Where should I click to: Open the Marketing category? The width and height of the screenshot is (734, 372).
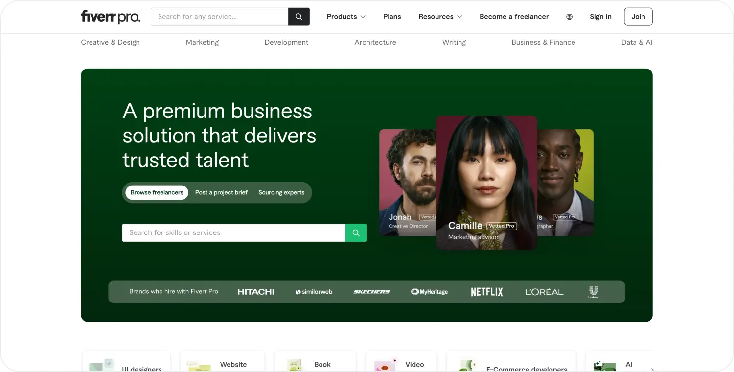point(202,42)
